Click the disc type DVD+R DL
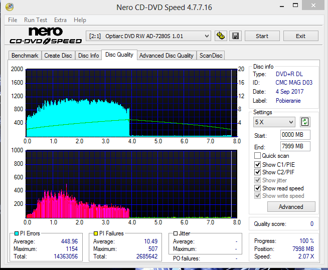328x270 pixels. [x=289, y=74]
